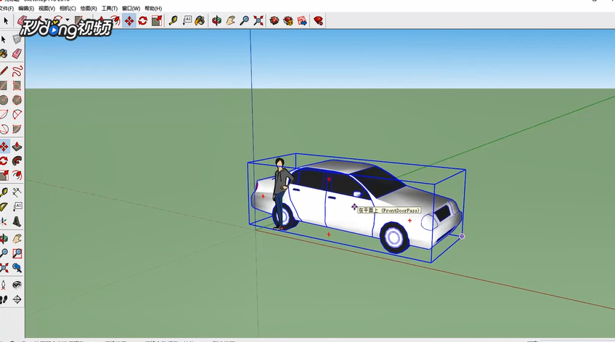
Task: Select Tape Measure in left toolbar
Action: pyautogui.click(x=4, y=192)
